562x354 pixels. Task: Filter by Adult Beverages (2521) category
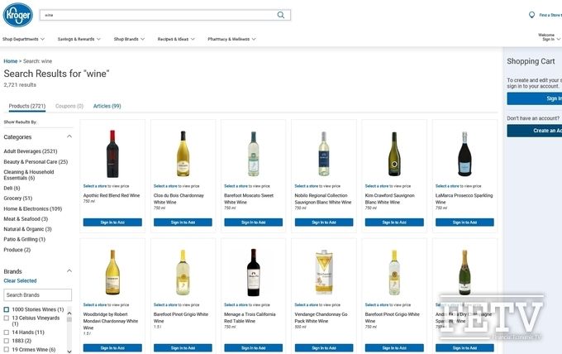click(x=31, y=151)
